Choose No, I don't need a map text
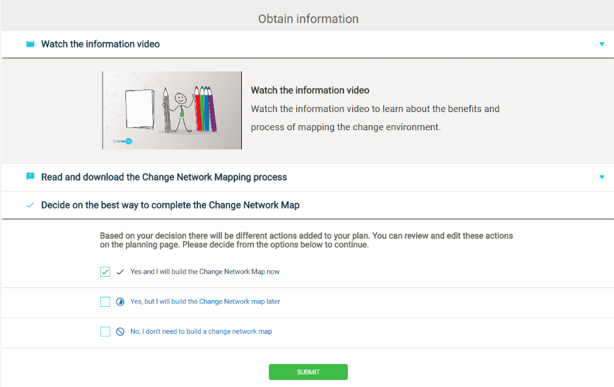Viewport: 614px width, 387px height. coord(201,332)
